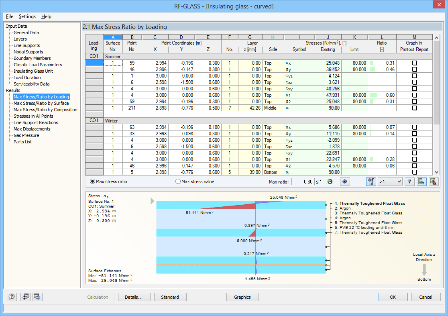Screen dimensions: 448x316
Task: Select Max Stress/Ratio by Composition
Action: (45, 110)
